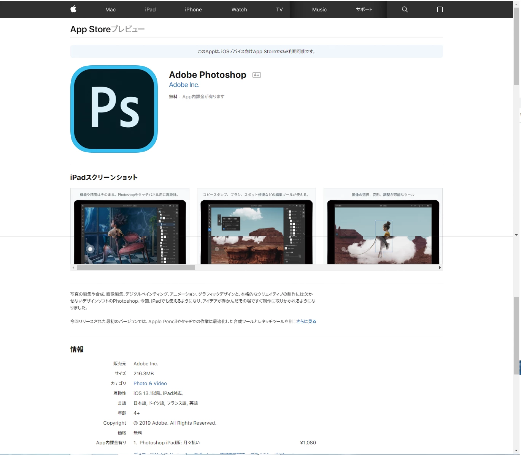
Task: Click the © 2019 Adobe copyright text
Action: tap(175, 423)
